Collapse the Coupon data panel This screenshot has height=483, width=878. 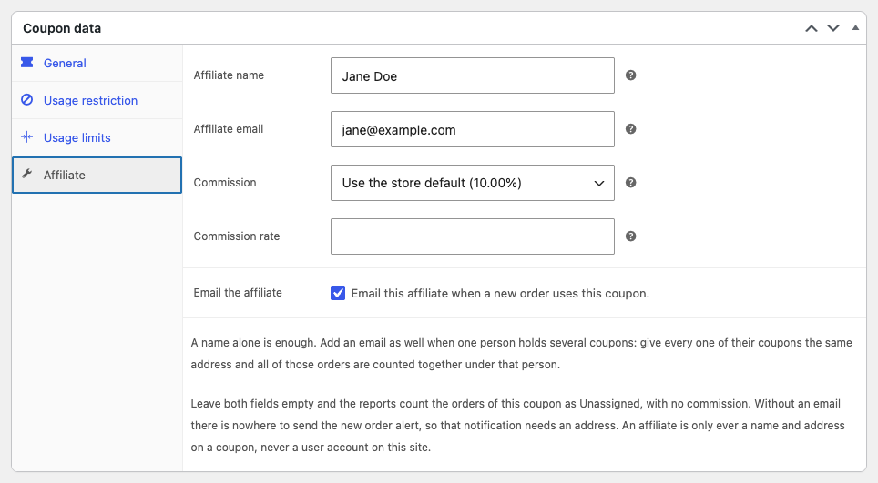[855, 28]
